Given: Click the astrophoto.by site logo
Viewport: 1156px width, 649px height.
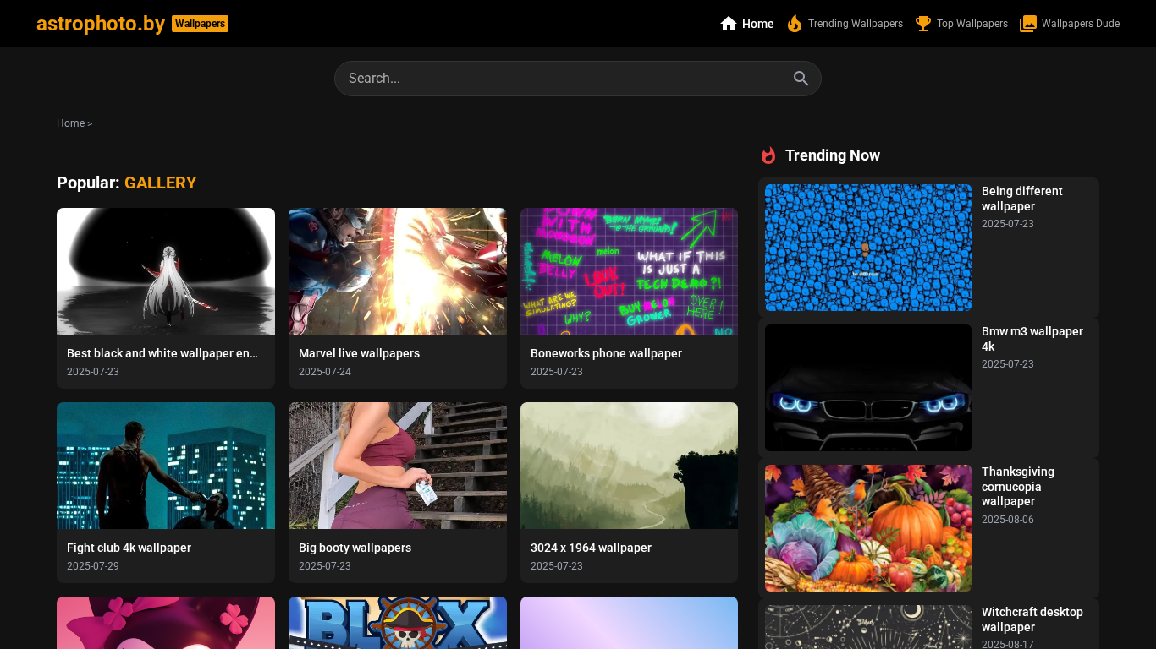Looking at the screenshot, I should click(101, 24).
